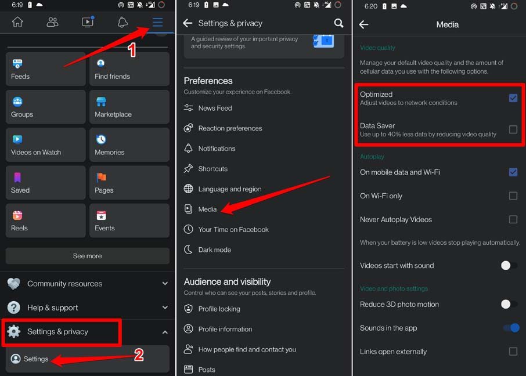Open Profile locking
The width and height of the screenshot is (526, 376).
[264, 309]
